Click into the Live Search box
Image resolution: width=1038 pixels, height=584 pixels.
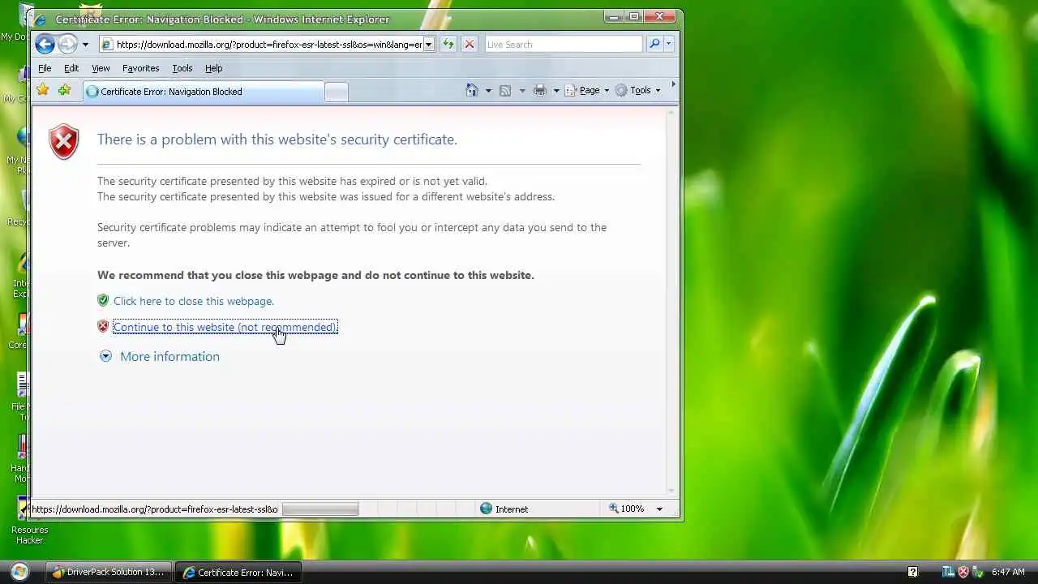tap(564, 45)
